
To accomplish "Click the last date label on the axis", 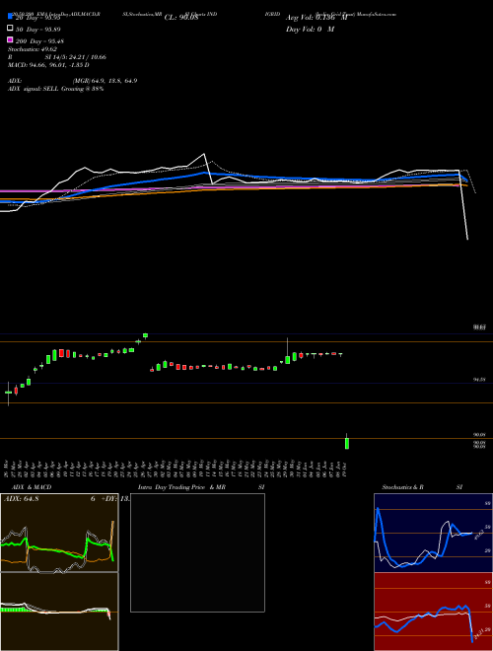I will (x=345, y=469).
